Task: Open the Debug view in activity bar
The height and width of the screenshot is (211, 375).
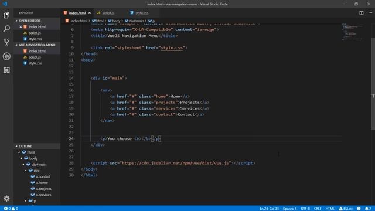Action: [x=6, y=56]
